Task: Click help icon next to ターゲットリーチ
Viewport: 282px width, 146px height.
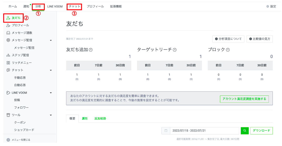Action: 175,50
